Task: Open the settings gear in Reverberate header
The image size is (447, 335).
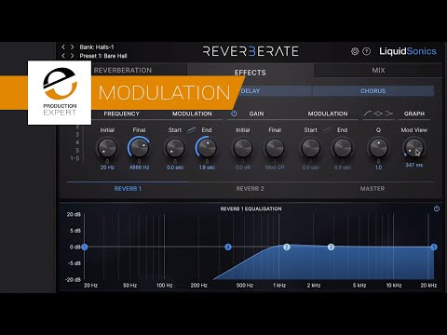Action: 355,51
